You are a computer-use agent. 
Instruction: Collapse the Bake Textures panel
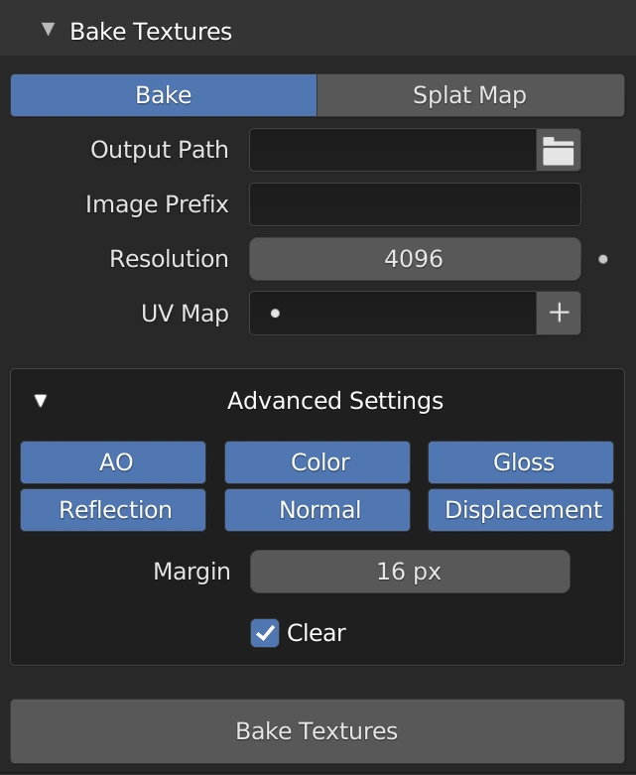click(48, 31)
